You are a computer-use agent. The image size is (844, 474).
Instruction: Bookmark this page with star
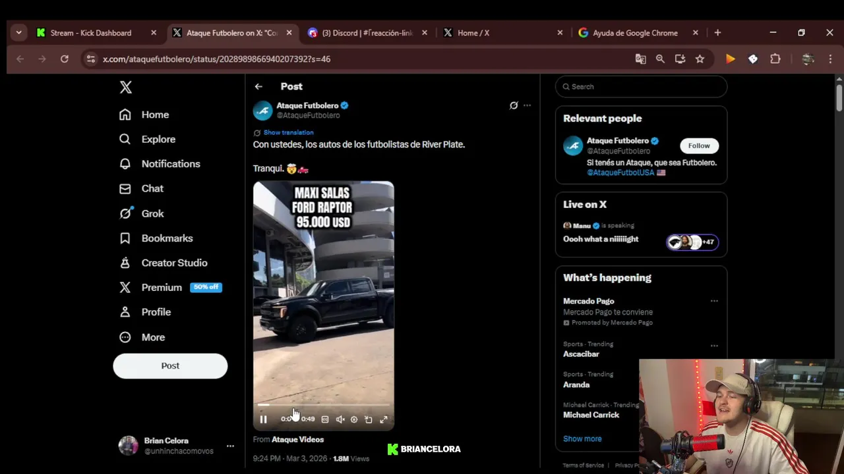(x=700, y=59)
